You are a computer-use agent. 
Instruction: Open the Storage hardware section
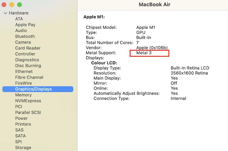(x=23, y=148)
